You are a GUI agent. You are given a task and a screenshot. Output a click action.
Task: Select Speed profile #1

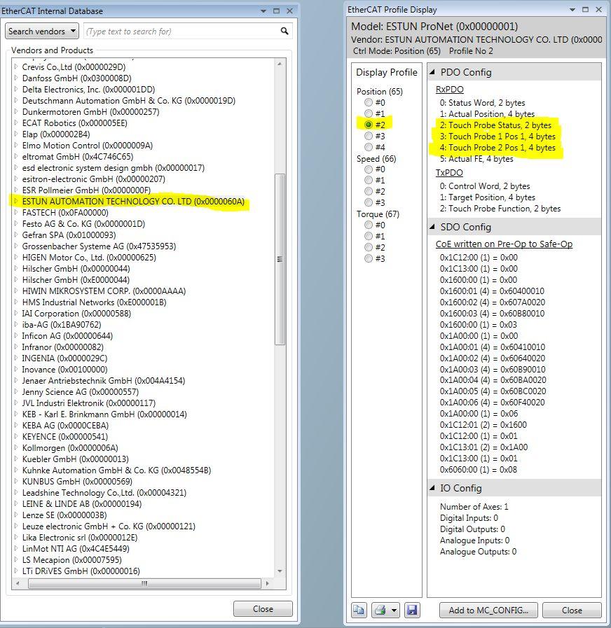[369, 180]
